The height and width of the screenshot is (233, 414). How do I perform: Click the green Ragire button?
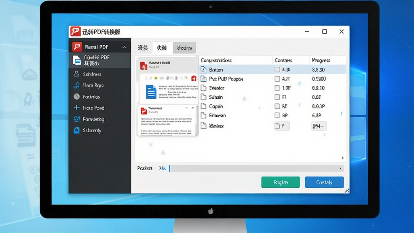pos(281,182)
